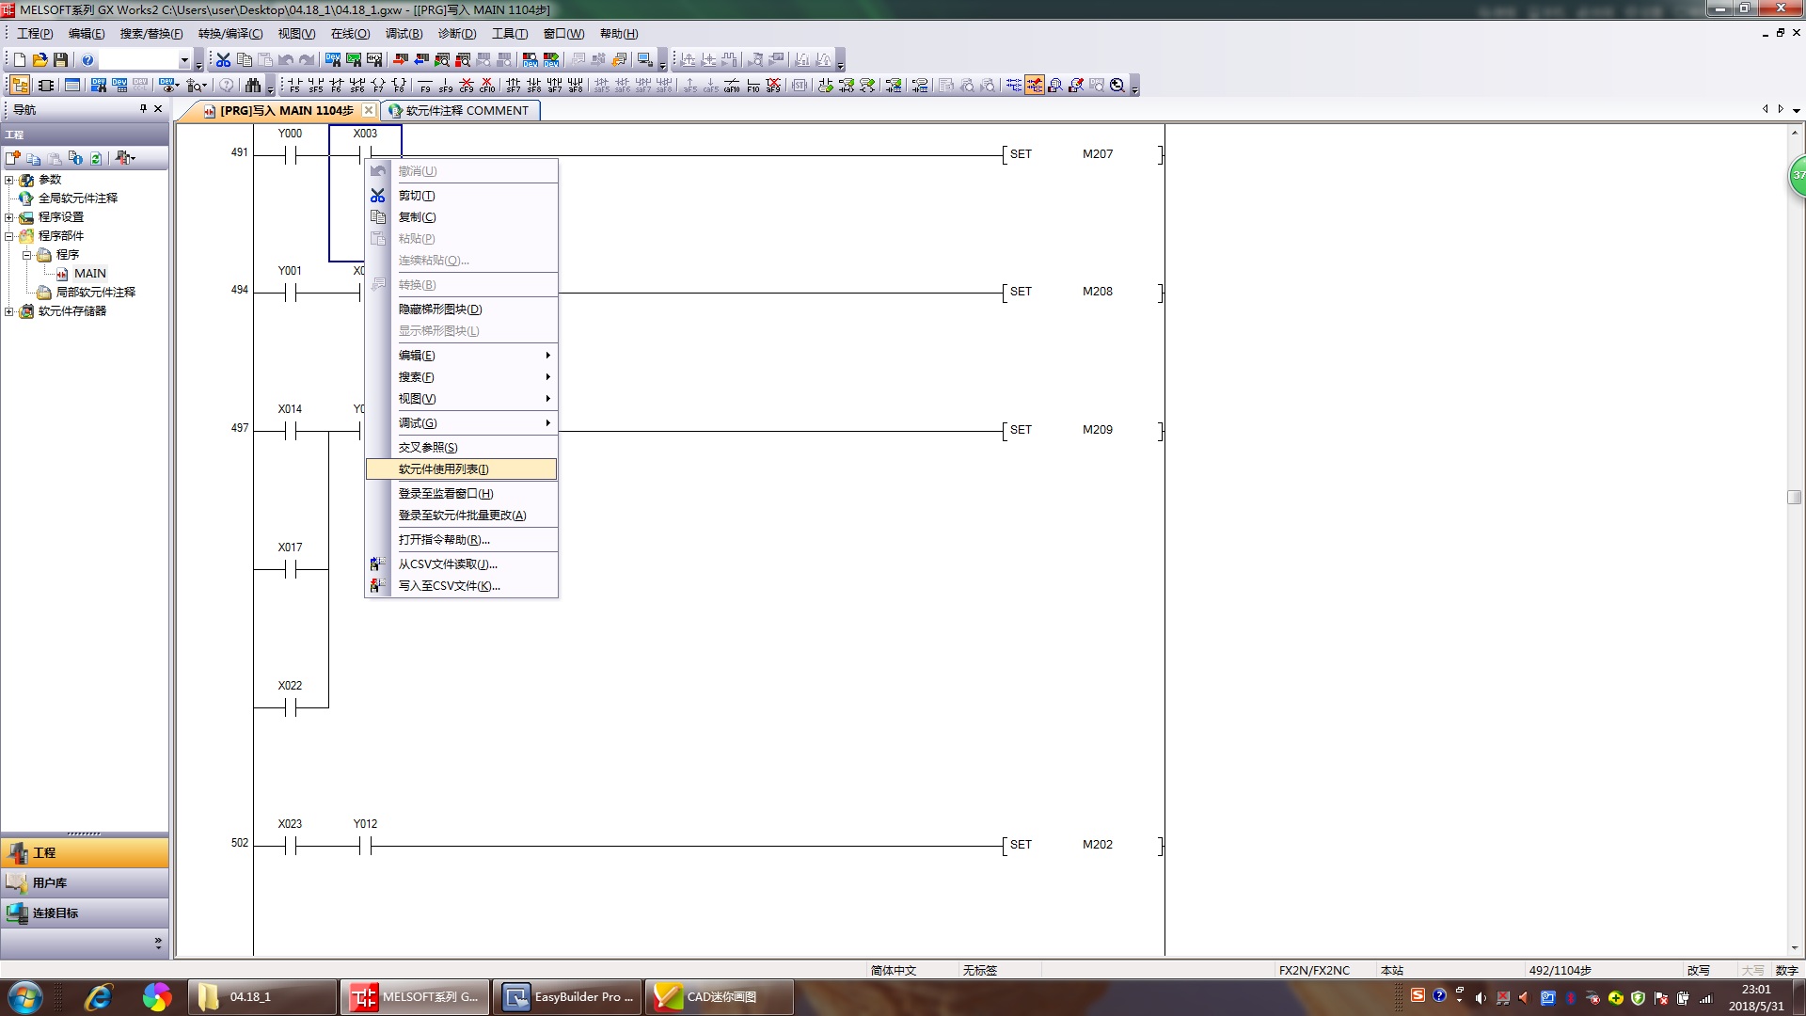Click the Save project toolbar icon
The width and height of the screenshot is (1806, 1016).
[x=61, y=59]
